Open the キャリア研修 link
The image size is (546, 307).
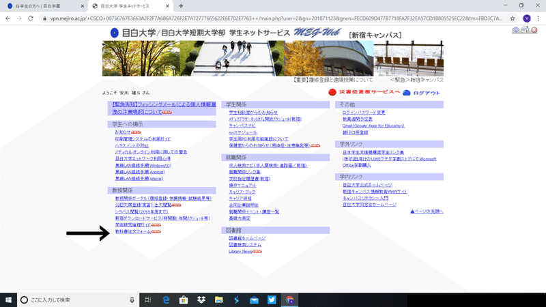coord(240,199)
